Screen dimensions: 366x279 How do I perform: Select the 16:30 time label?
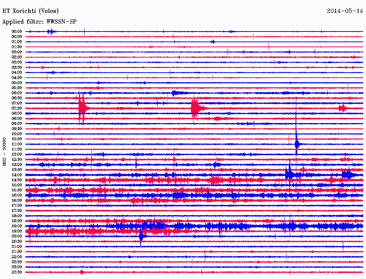coord(16,201)
